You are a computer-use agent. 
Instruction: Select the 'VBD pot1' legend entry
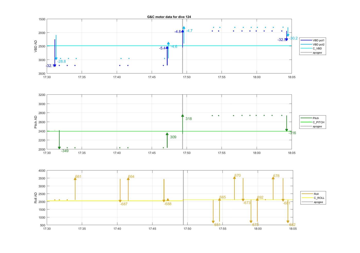point(313,40)
